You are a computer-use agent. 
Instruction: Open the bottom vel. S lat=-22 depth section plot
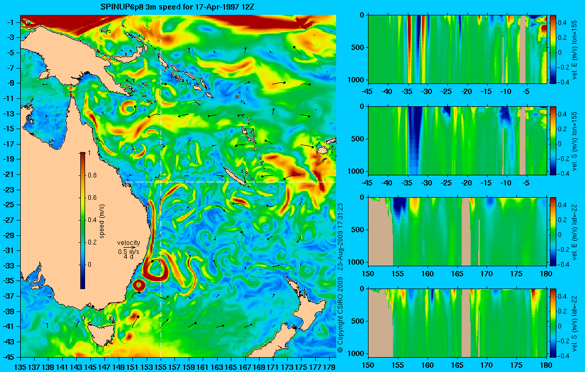[457, 323]
